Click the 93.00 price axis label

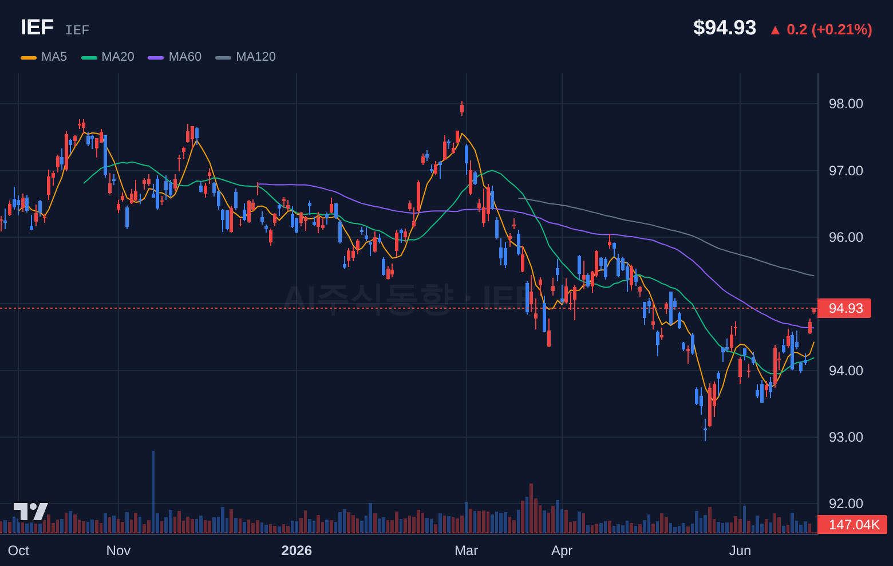point(846,437)
